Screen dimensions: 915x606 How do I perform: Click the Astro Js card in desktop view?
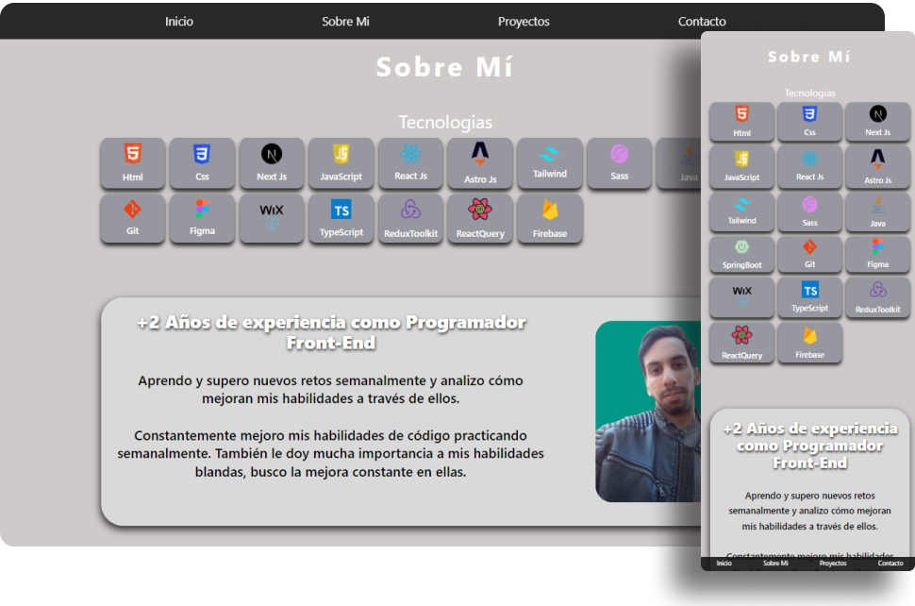click(x=480, y=163)
